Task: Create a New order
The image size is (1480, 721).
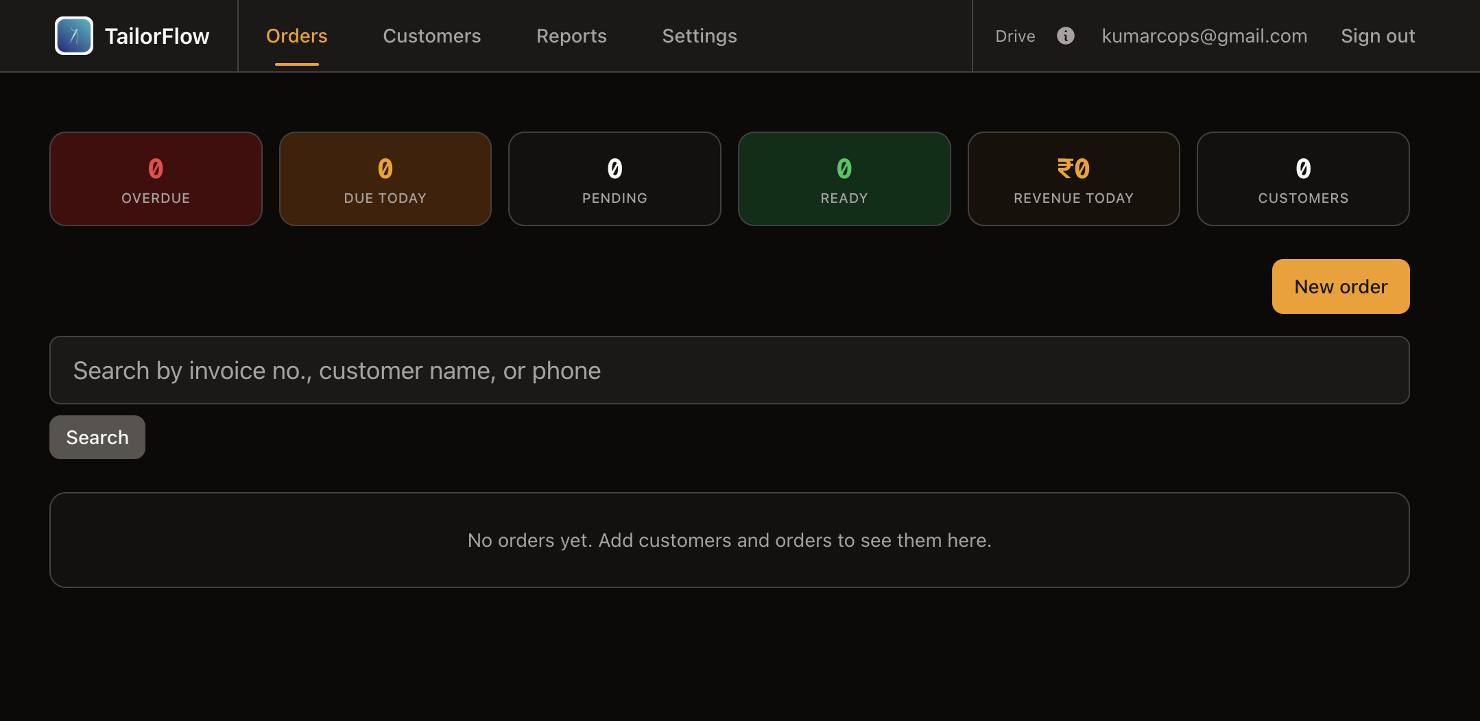Action: click(x=1340, y=286)
